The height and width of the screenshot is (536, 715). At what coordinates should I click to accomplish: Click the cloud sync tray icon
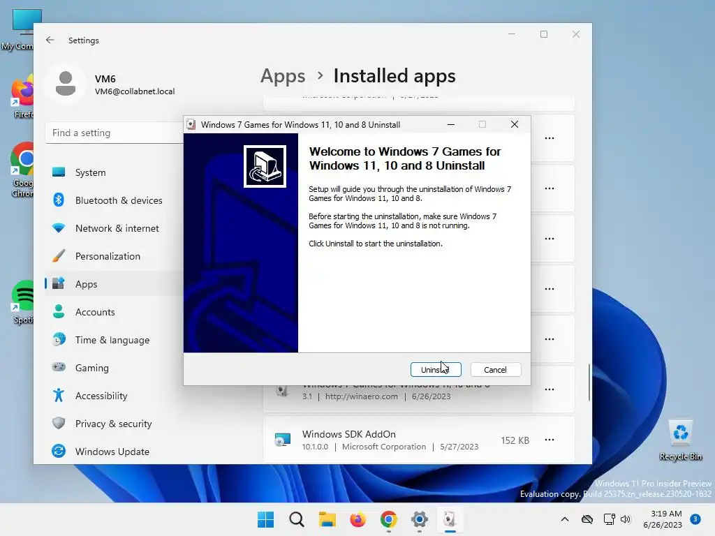pyautogui.click(x=587, y=519)
